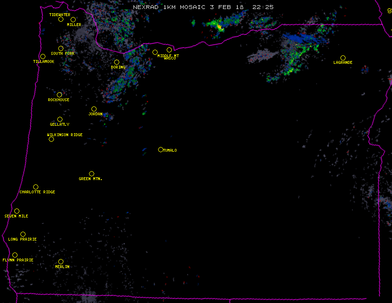Click the Long Prairie station marker
This screenshot has width=392, height=303.
pos(23,234)
